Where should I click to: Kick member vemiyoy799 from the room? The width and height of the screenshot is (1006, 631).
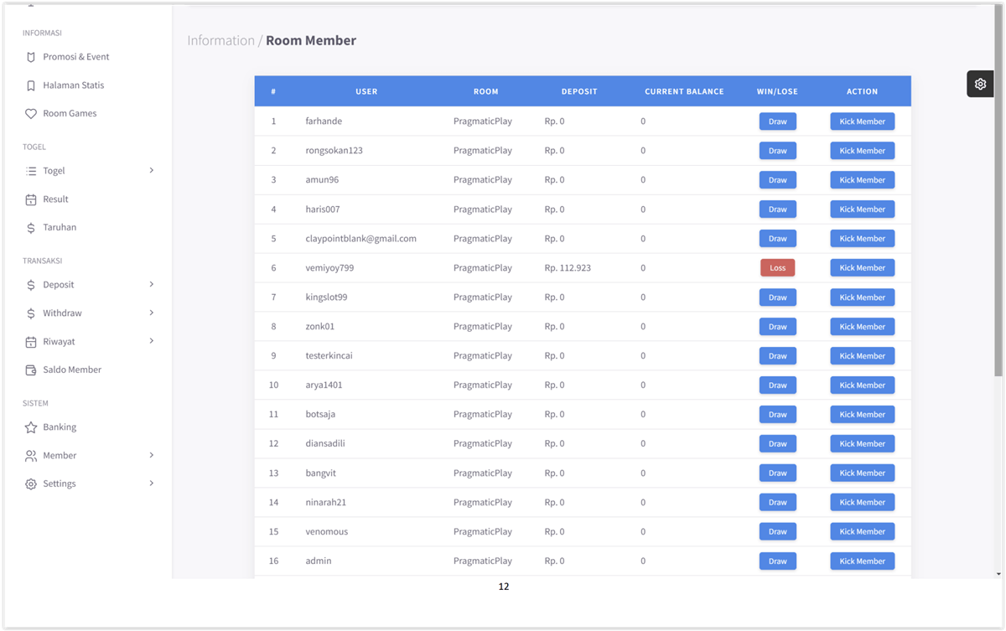(x=862, y=267)
